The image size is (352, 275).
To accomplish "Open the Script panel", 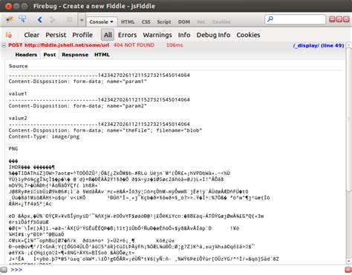I will tap(164, 21).
